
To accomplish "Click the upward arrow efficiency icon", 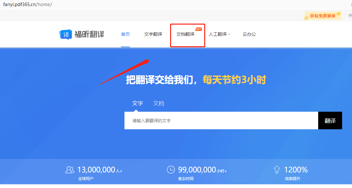I will coord(277,170).
